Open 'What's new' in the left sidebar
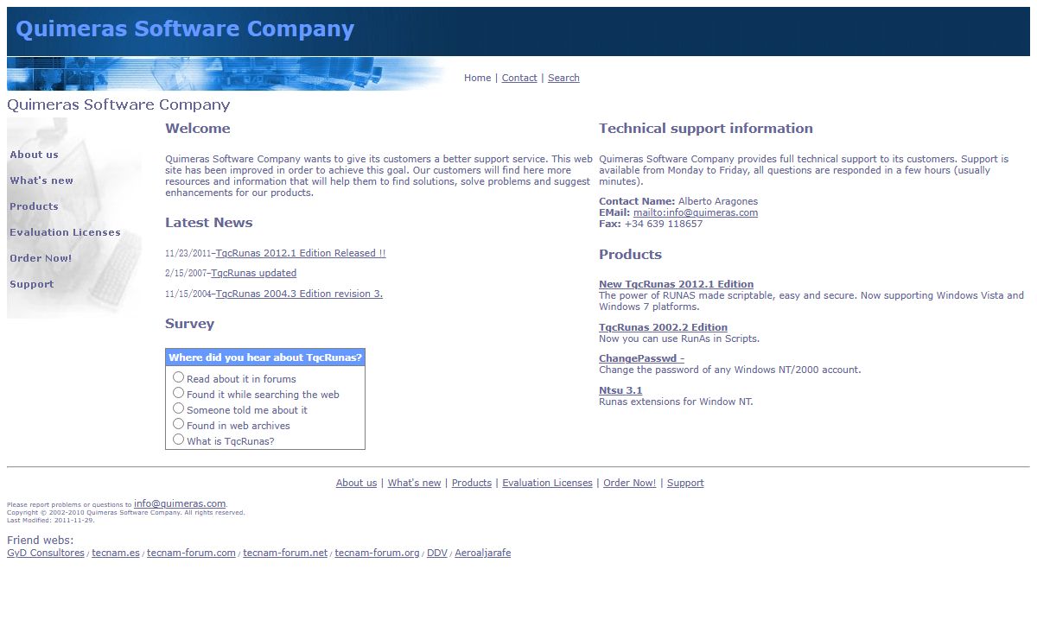The height and width of the screenshot is (639, 1037). [41, 180]
